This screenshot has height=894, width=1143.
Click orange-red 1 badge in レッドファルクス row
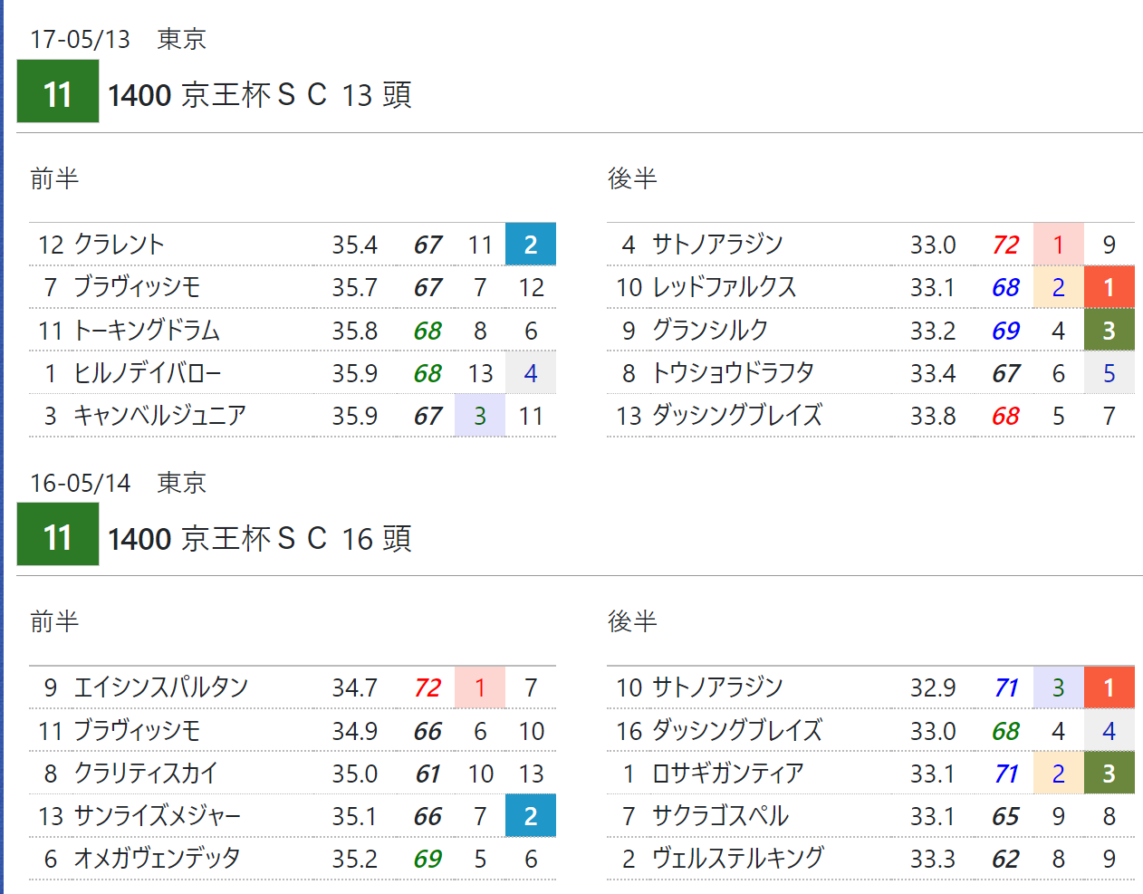click(x=1109, y=287)
